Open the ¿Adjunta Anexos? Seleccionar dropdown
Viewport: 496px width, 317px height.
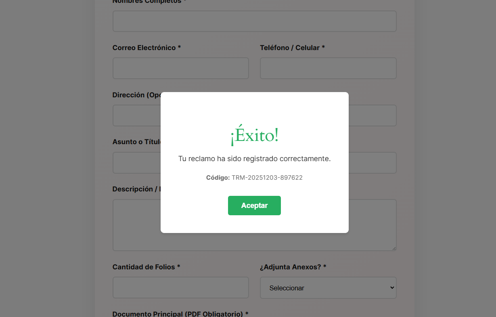click(328, 288)
